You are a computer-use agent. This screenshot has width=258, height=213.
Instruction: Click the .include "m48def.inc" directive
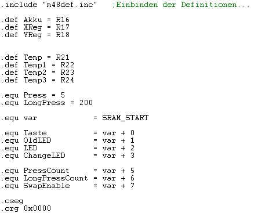tap(49, 5)
